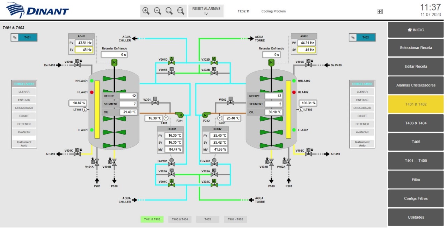447x228 pixels.
Task: Click valve V302B icon
Action: pos(214,71)
